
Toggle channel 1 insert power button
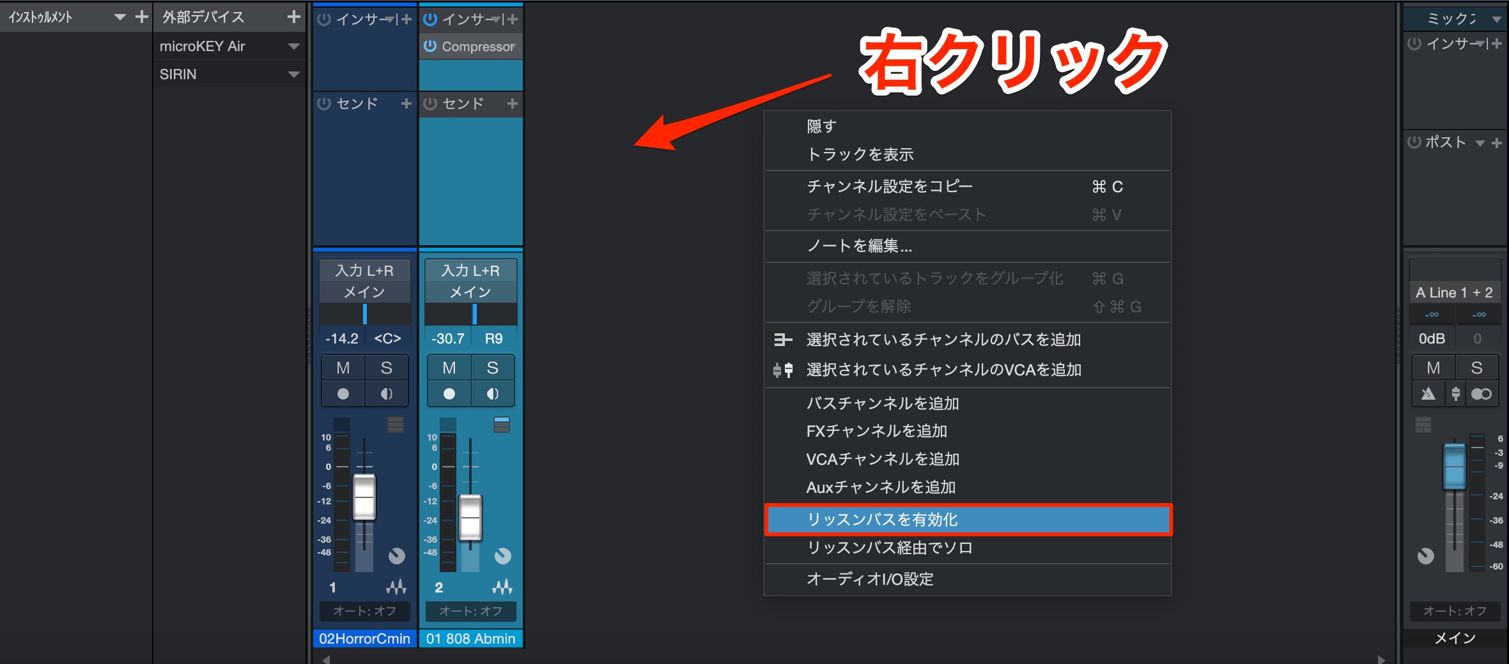pos(324,20)
